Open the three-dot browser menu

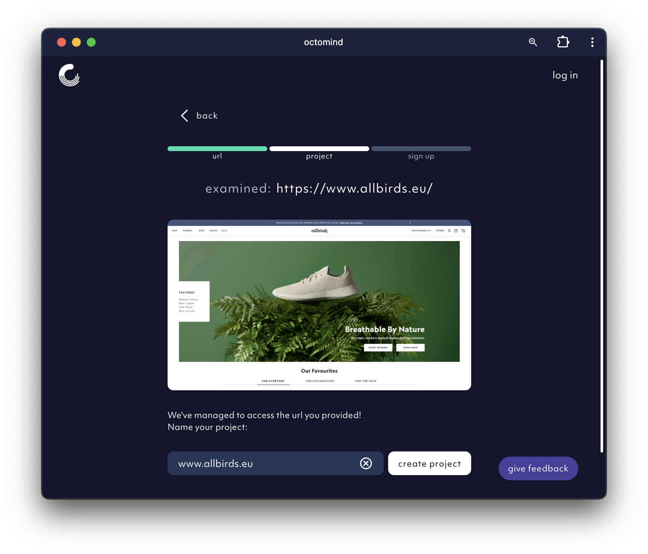(592, 42)
